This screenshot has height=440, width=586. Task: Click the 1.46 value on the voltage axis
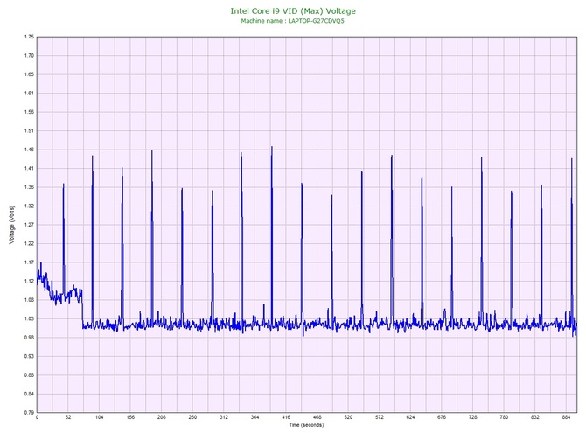point(29,150)
